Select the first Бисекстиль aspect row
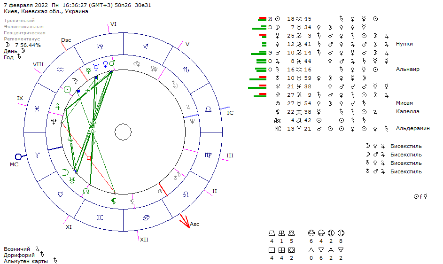Image resolution: width=443 pixels, height=264 pixels. [394, 146]
